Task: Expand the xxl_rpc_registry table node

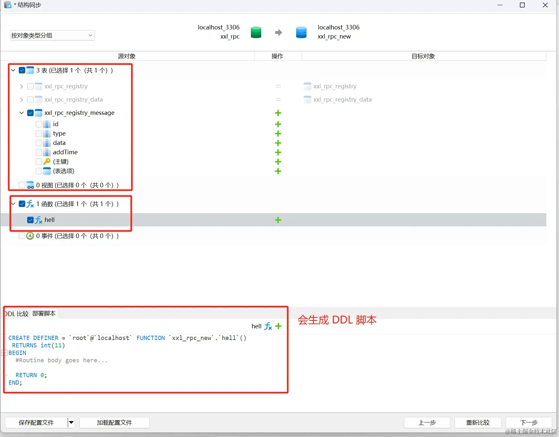Action: click(22, 86)
